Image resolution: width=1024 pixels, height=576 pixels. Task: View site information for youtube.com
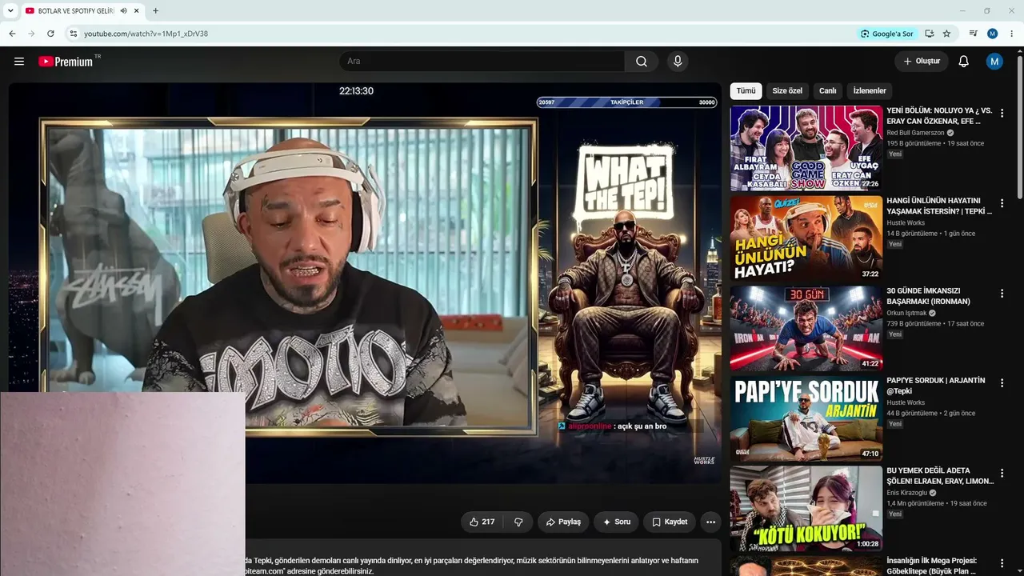click(x=73, y=34)
